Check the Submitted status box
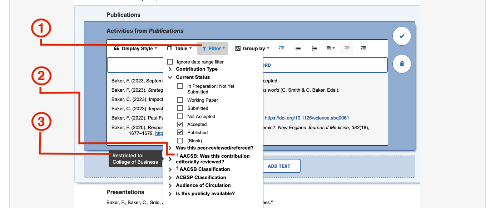Viewport: 495px width, 208px height. (180, 108)
